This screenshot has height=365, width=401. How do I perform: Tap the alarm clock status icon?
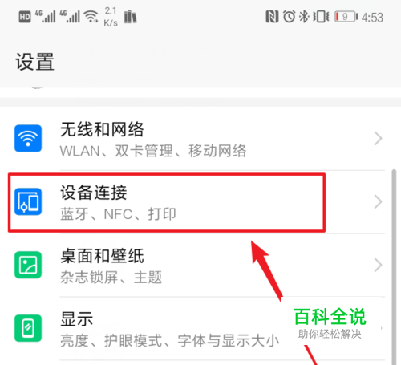289,17
